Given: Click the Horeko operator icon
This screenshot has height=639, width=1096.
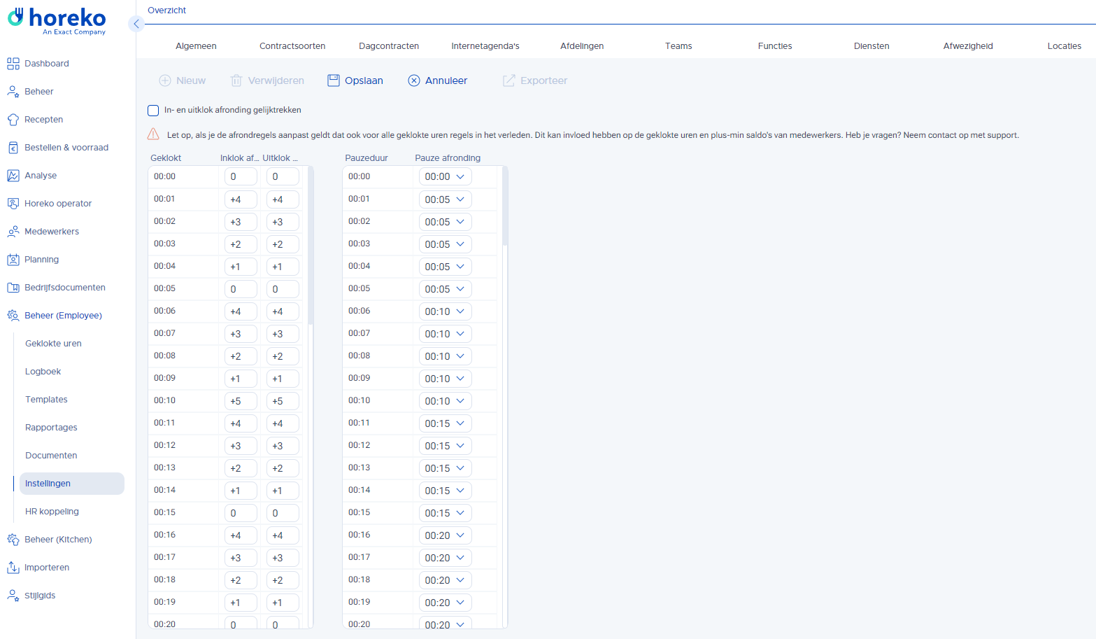Looking at the screenshot, I should tap(13, 204).
